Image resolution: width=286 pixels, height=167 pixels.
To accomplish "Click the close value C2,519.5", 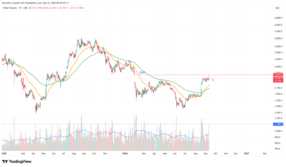I will [x=64, y=8].
